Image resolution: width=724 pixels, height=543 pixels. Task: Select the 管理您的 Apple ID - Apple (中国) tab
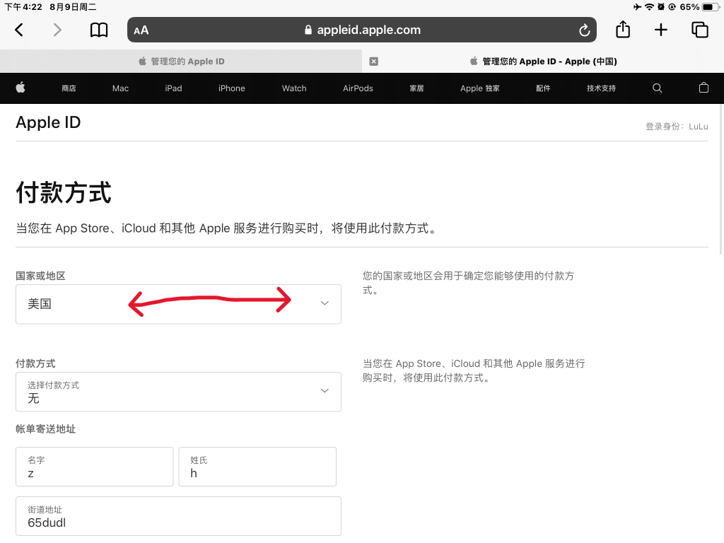[543, 62]
